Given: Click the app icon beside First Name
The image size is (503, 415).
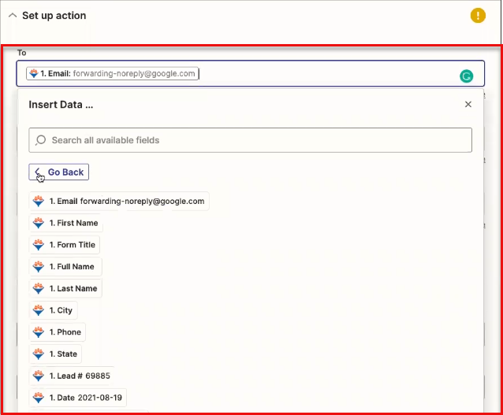Looking at the screenshot, I should (38, 223).
